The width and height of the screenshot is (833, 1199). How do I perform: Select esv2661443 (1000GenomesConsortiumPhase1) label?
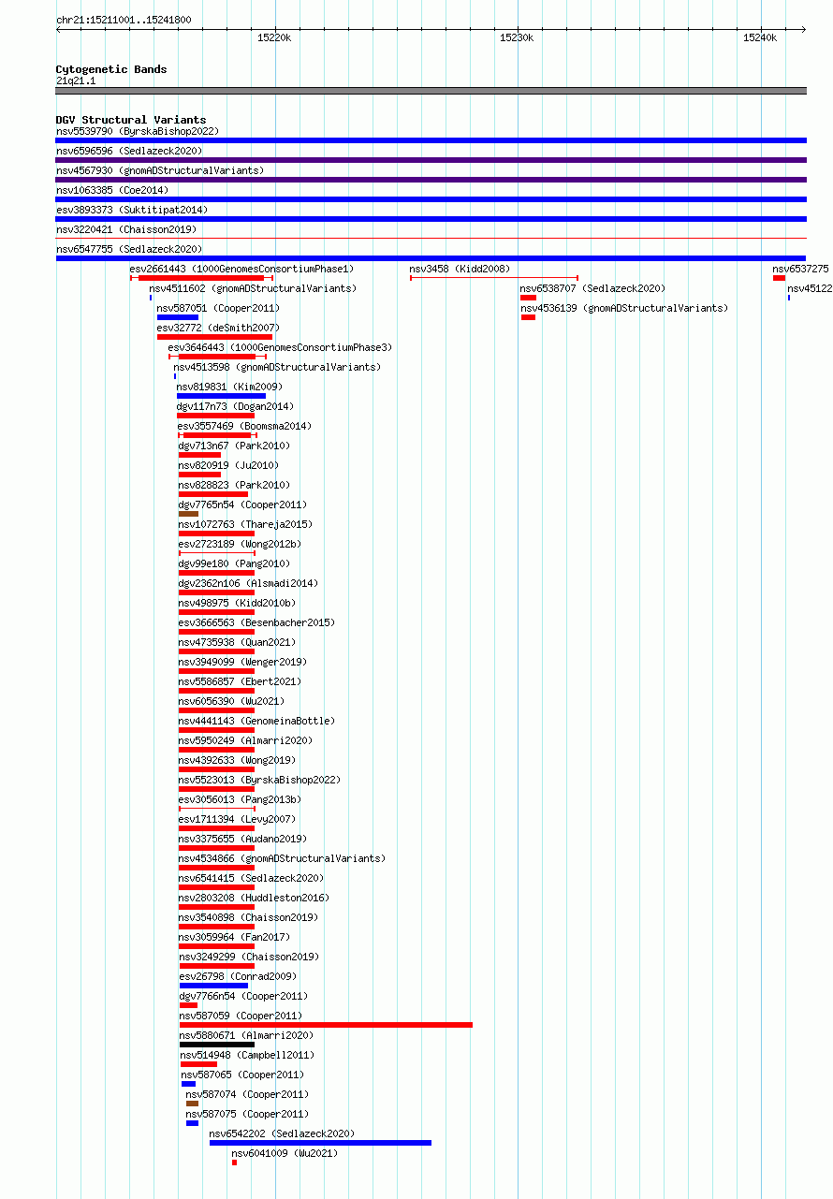(242, 269)
